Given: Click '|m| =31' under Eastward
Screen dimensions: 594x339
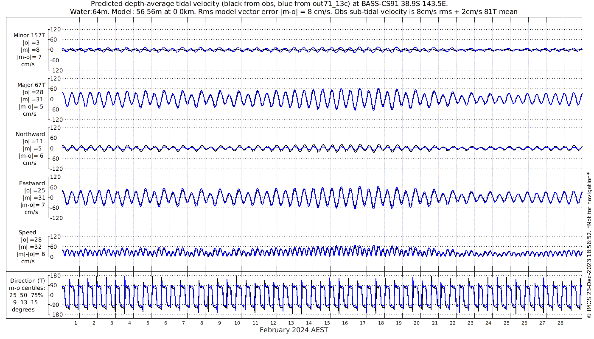Looking at the screenshot, I should 33,197.
